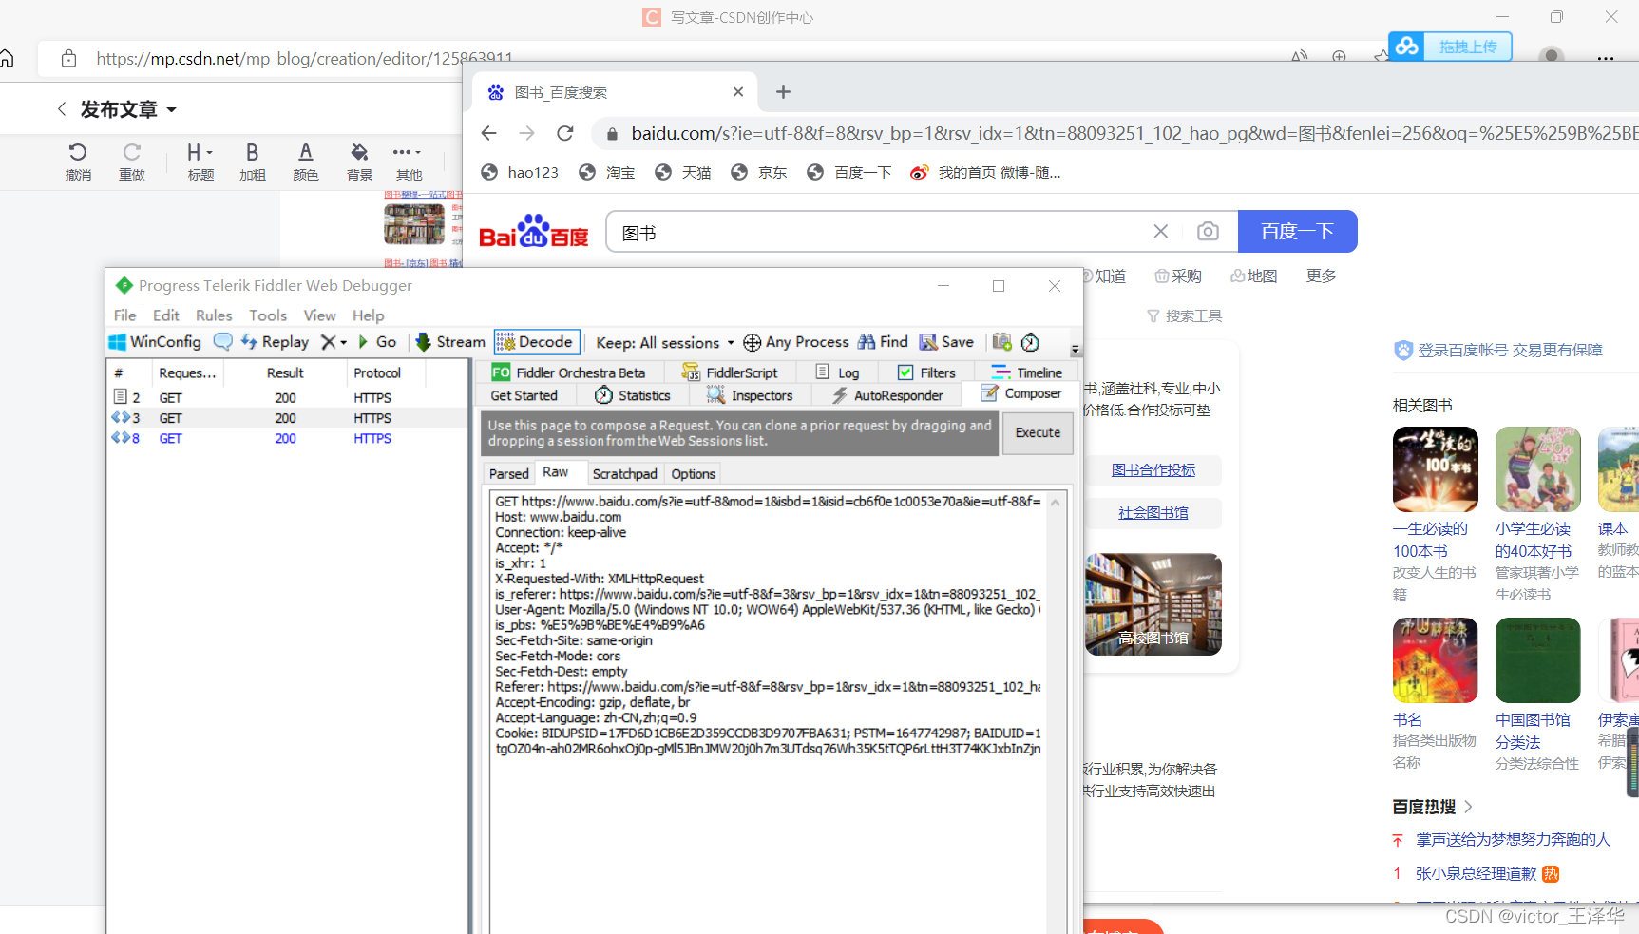Toggle the Decode button in Fiddler
This screenshot has height=934, width=1639.
(536, 342)
